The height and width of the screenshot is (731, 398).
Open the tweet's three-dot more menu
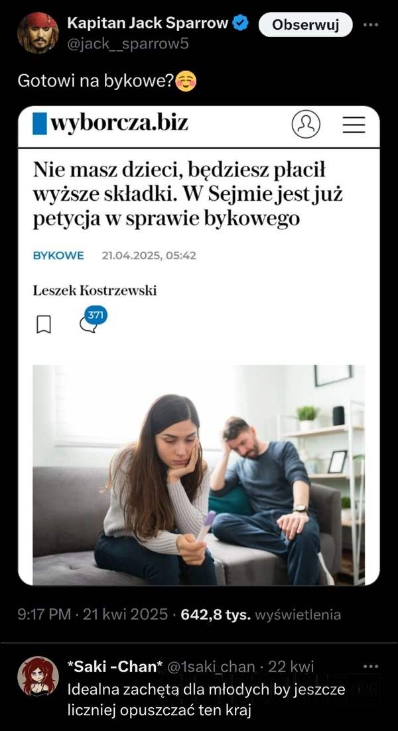tap(371, 25)
